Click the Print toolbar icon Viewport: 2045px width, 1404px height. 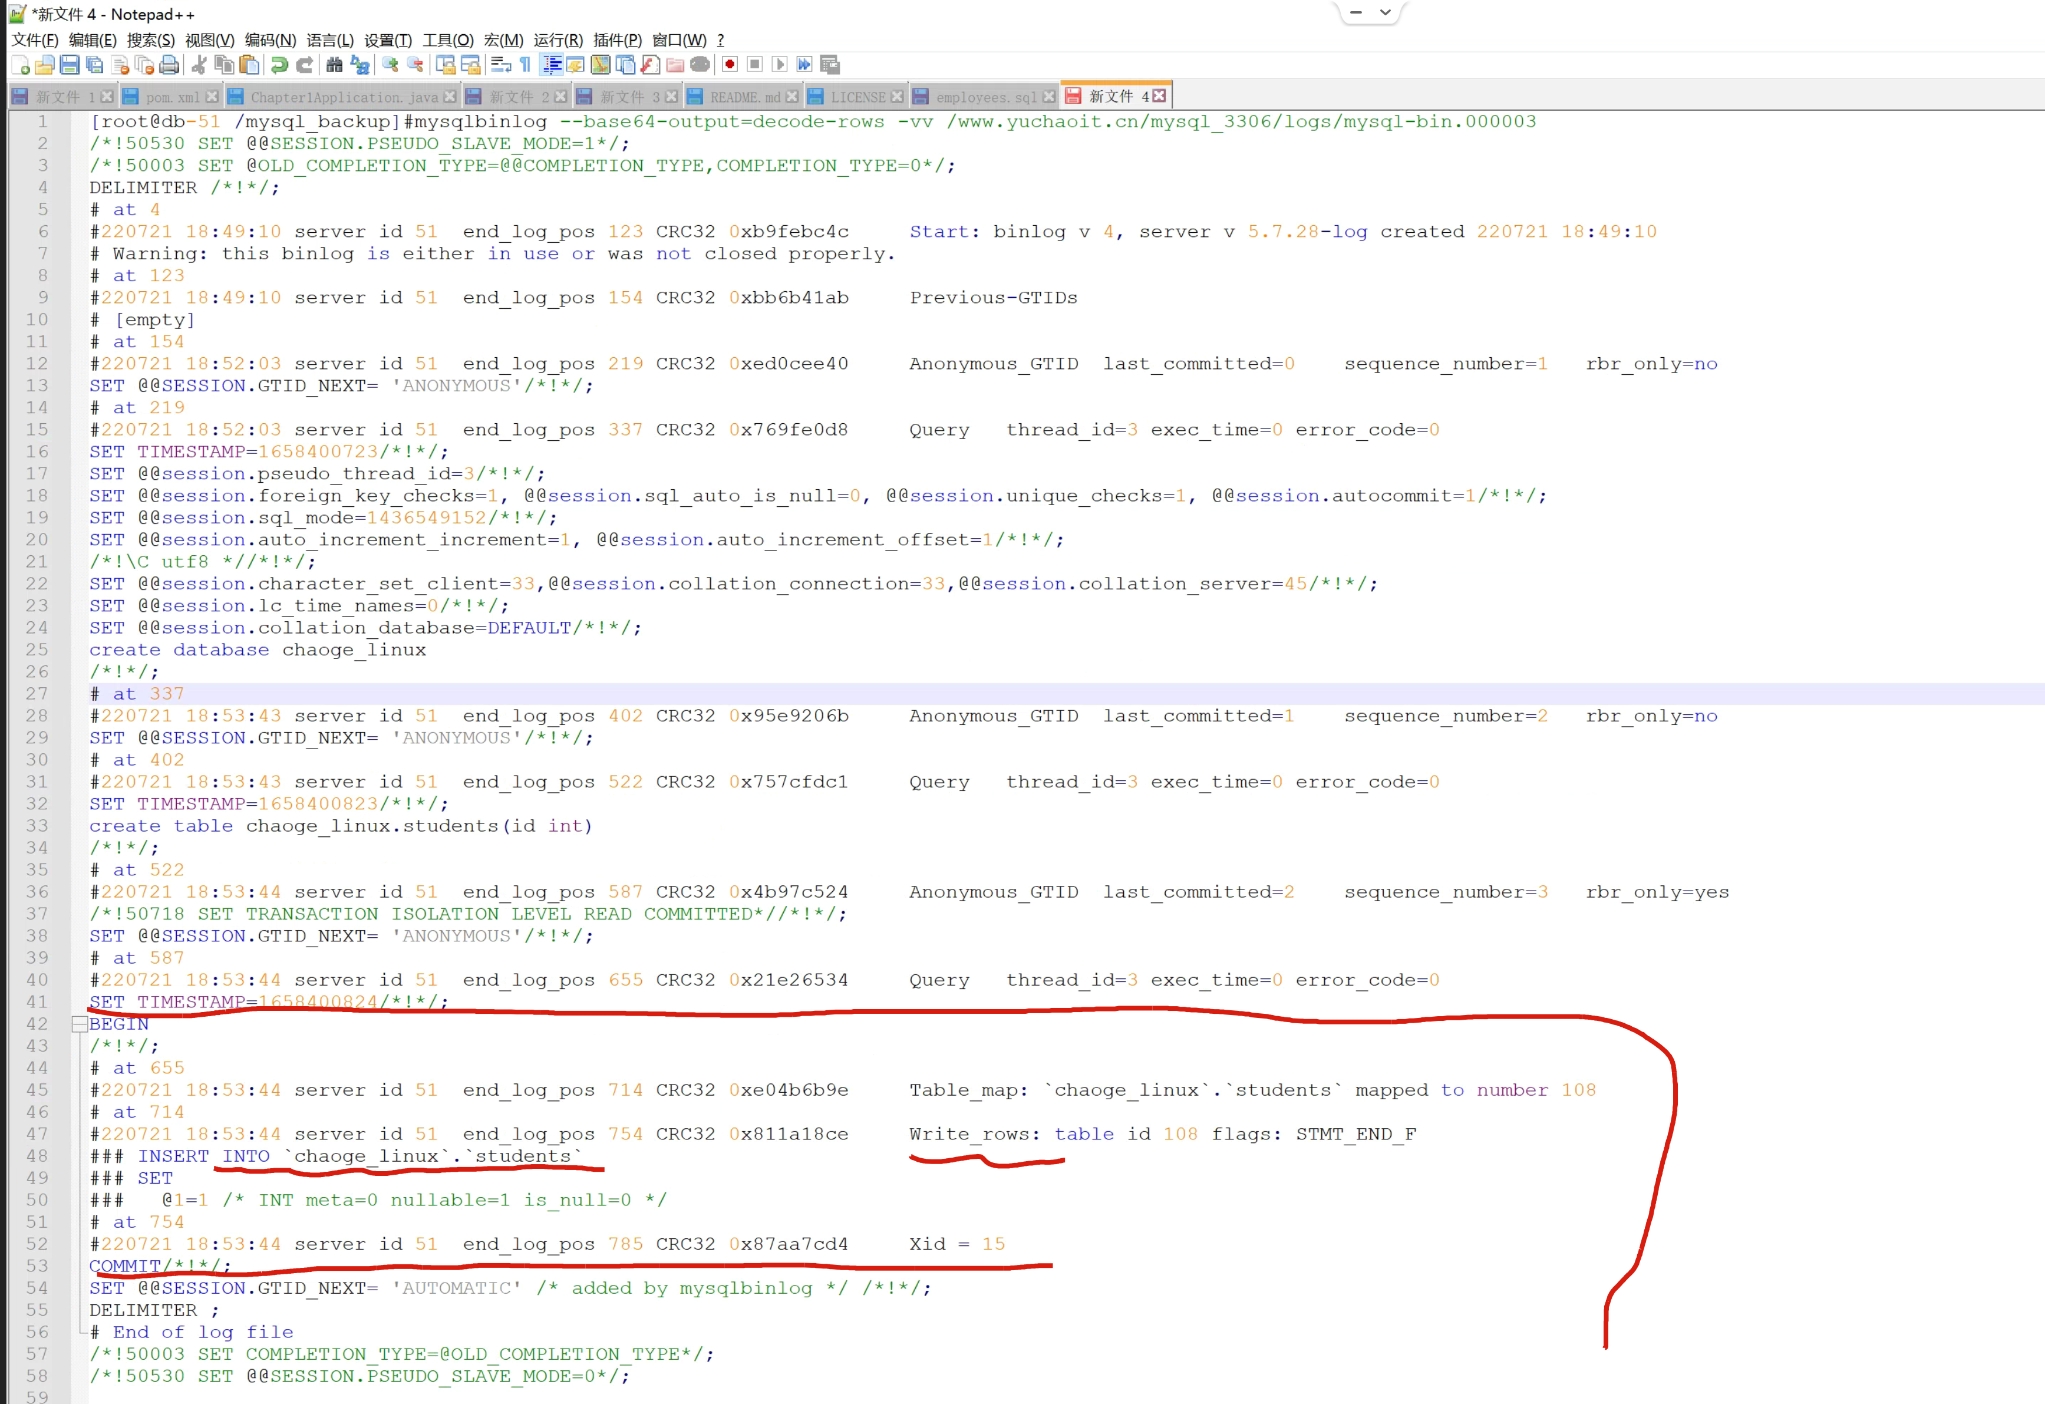(169, 64)
